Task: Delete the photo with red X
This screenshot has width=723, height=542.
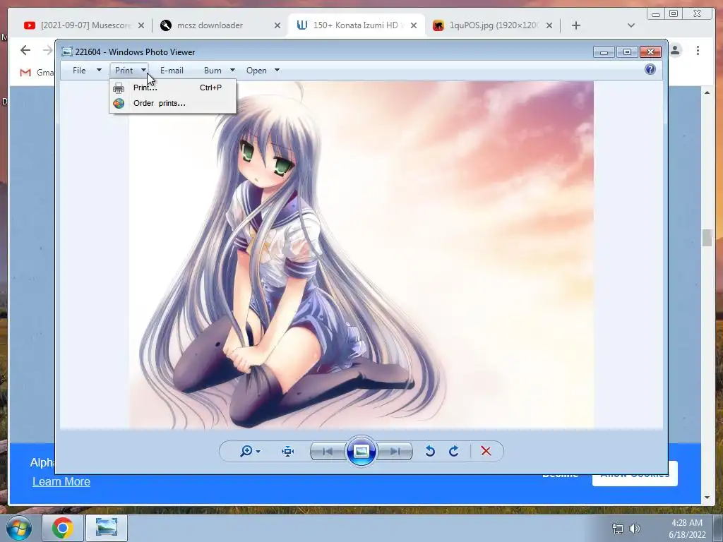Action: 486,451
